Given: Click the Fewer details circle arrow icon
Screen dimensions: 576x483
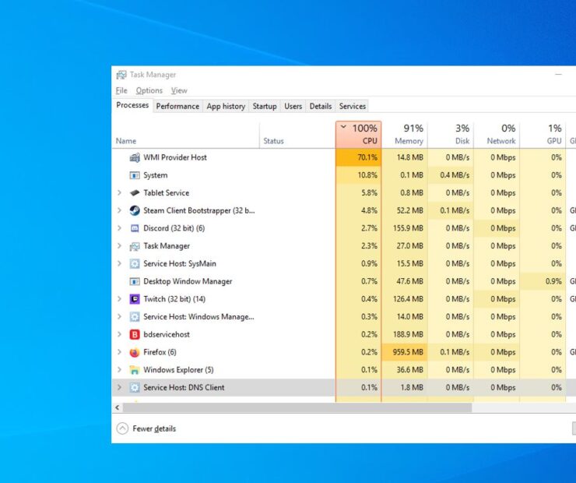Looking at the screenshot, I should click(122, 428).
